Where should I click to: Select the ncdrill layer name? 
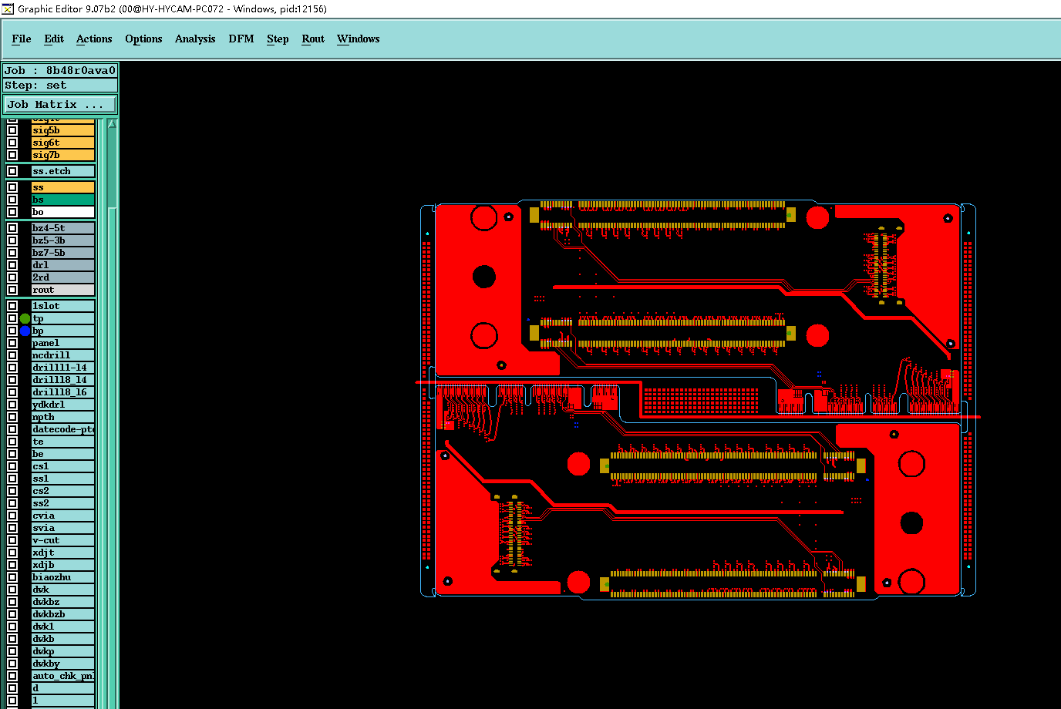[x=63, y=355]
